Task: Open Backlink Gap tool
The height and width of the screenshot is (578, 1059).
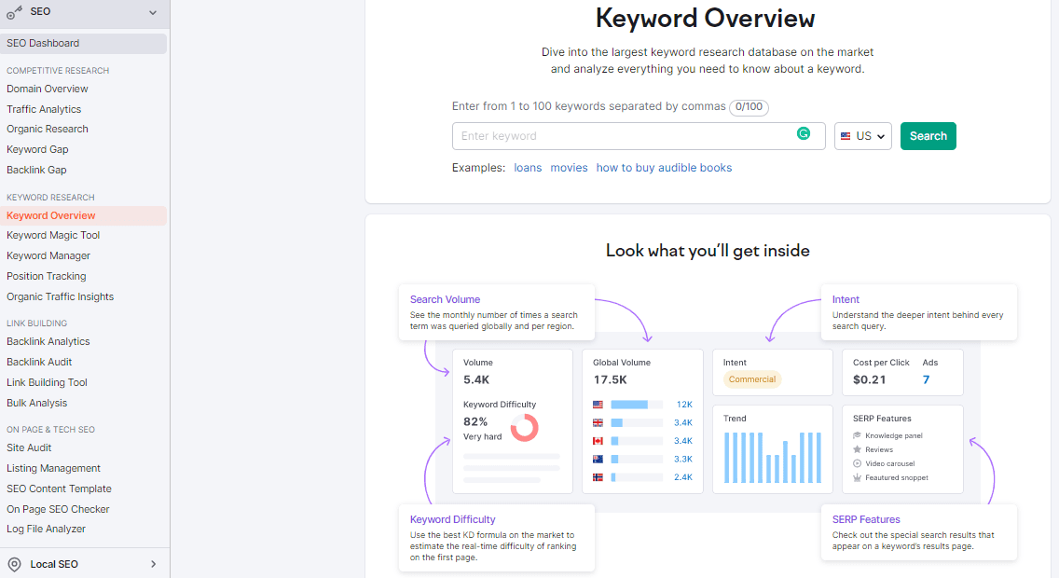Action: coord(36,170)
